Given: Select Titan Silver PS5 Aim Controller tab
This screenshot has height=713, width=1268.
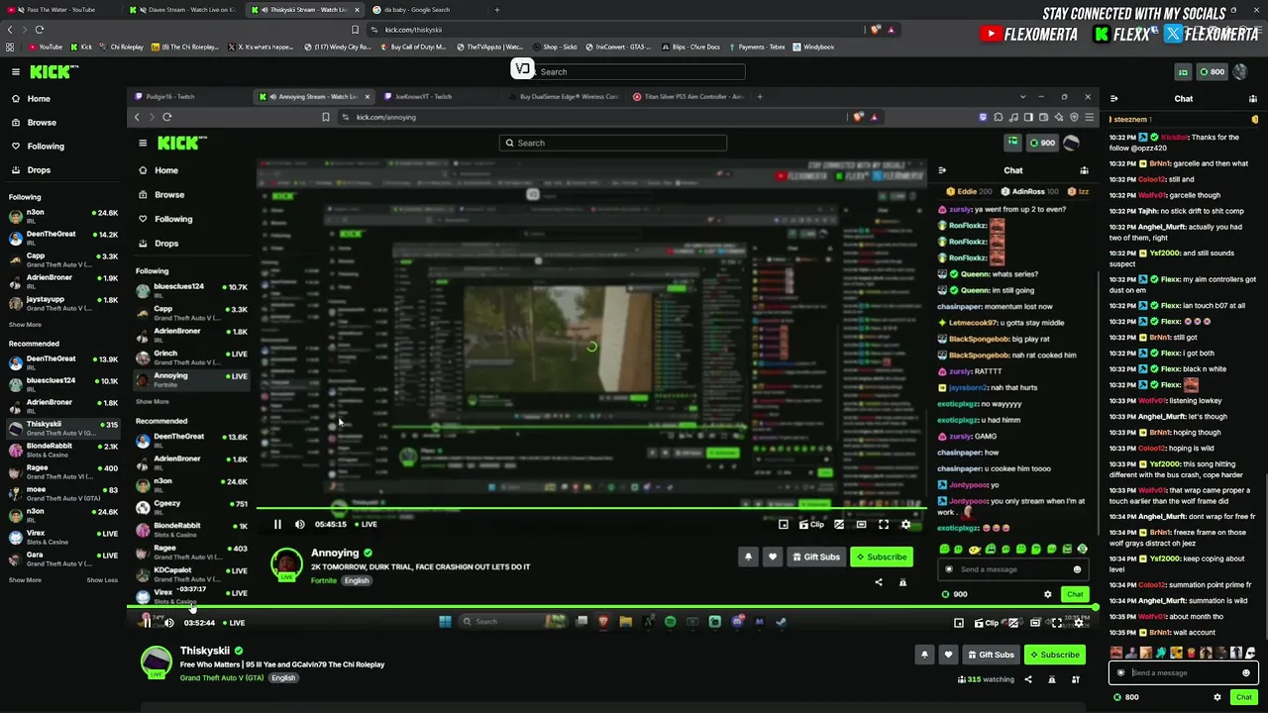Looking at the screenshot, I should tap(688, 97).
